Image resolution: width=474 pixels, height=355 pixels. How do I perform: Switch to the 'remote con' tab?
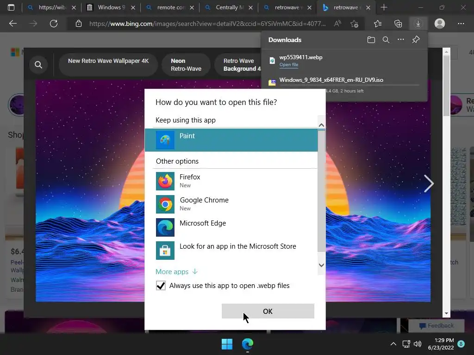click(x=171, y=7)
